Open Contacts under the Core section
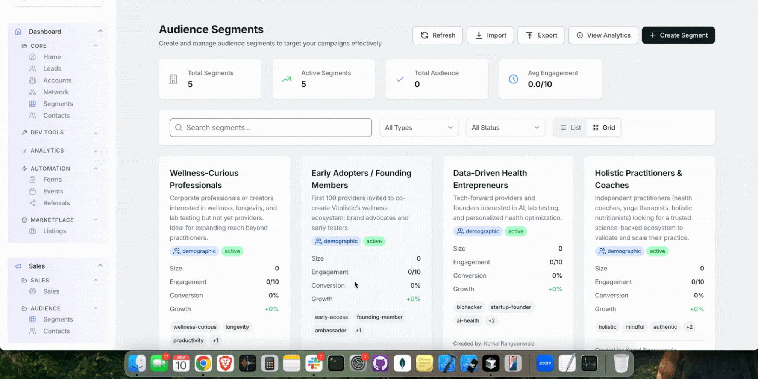 tap(56, 115)
